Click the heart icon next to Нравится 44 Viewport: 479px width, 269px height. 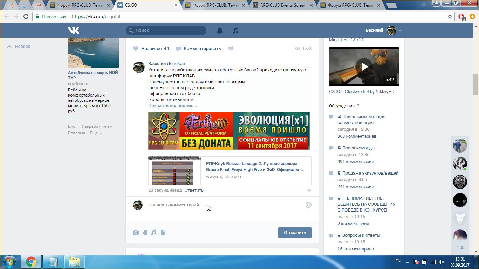tap(136, 49)
